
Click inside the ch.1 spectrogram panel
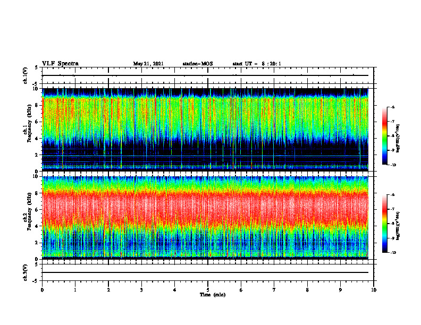205,130
